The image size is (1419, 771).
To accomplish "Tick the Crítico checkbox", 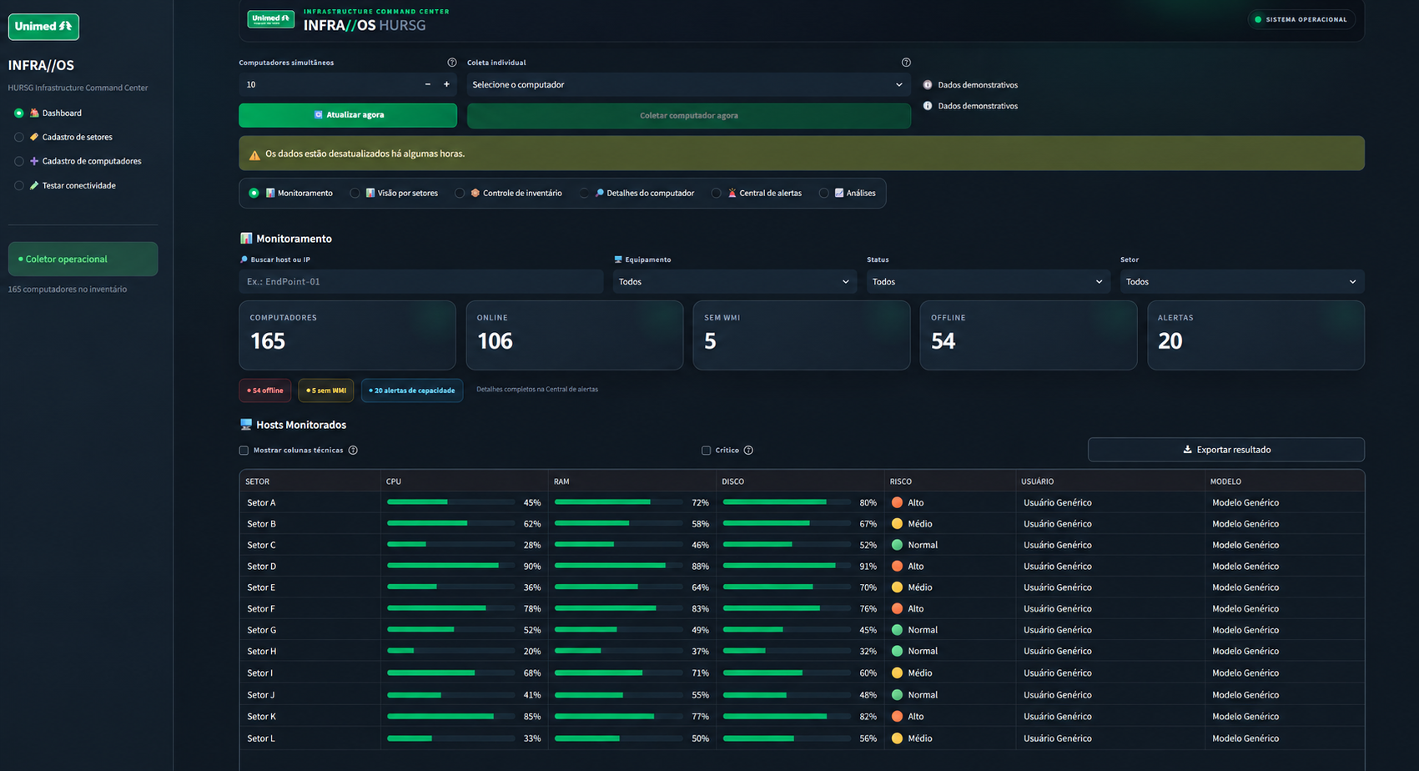I will click(x=707, y=451).
